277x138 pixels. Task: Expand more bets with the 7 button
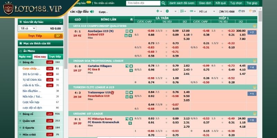point(252,32)
